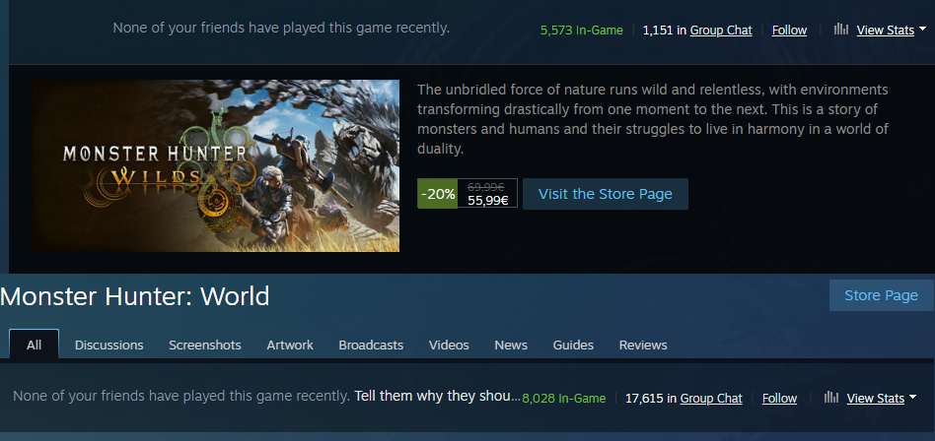The image size is (935, 441).
Task: Click the stats bar-chart icon for Monster Hunter: World
Action: coord(831,398)
